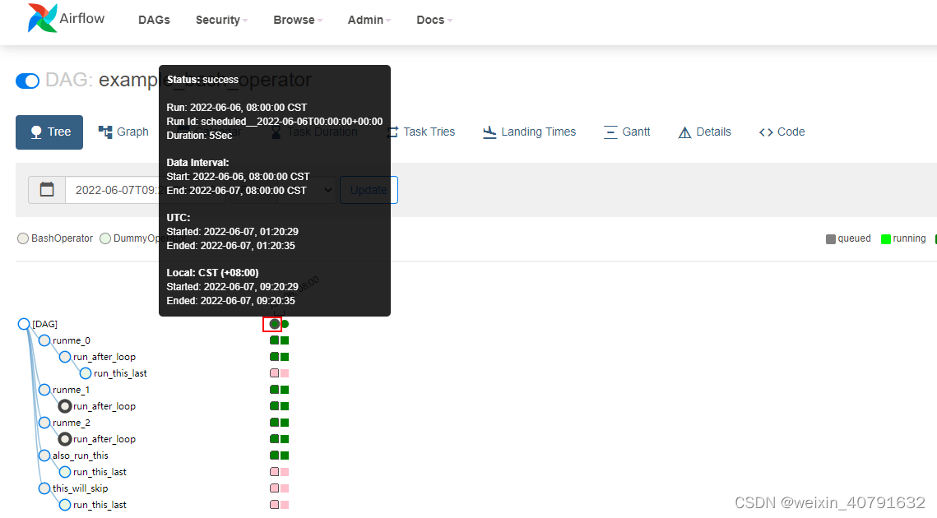Image resolution: width=937 pixels, height=518 pixels.
Task: Click later-run square for run_after_loop under runme_1
Action: pos(285,406)
